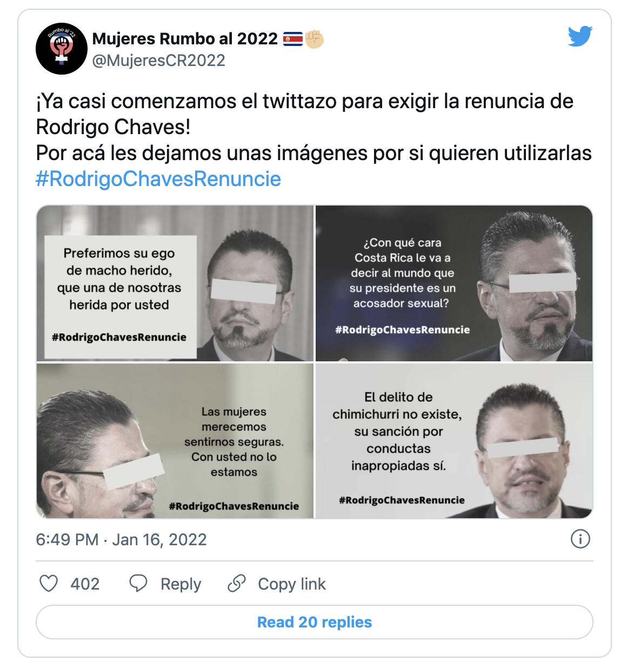
Task: Open the 'Las mujeres merecemos' image
Action: pyautogui.click(x=175, y=441)
